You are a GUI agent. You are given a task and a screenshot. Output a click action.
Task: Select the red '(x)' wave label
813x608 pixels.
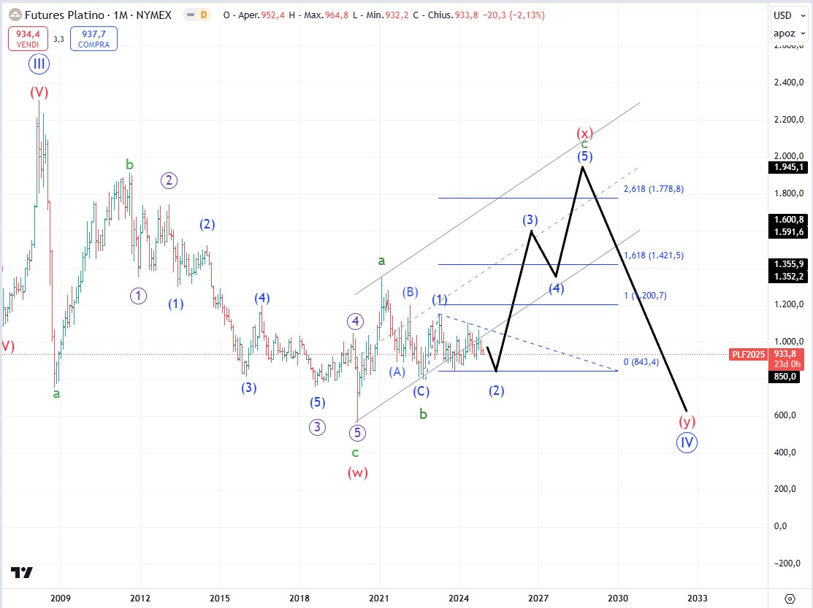585,133
